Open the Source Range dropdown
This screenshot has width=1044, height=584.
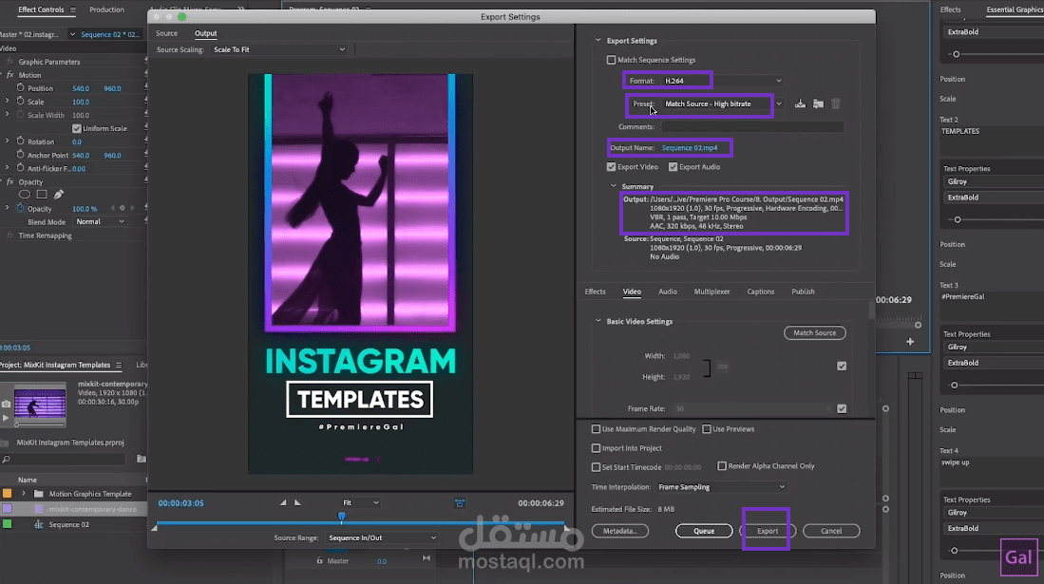382,538
